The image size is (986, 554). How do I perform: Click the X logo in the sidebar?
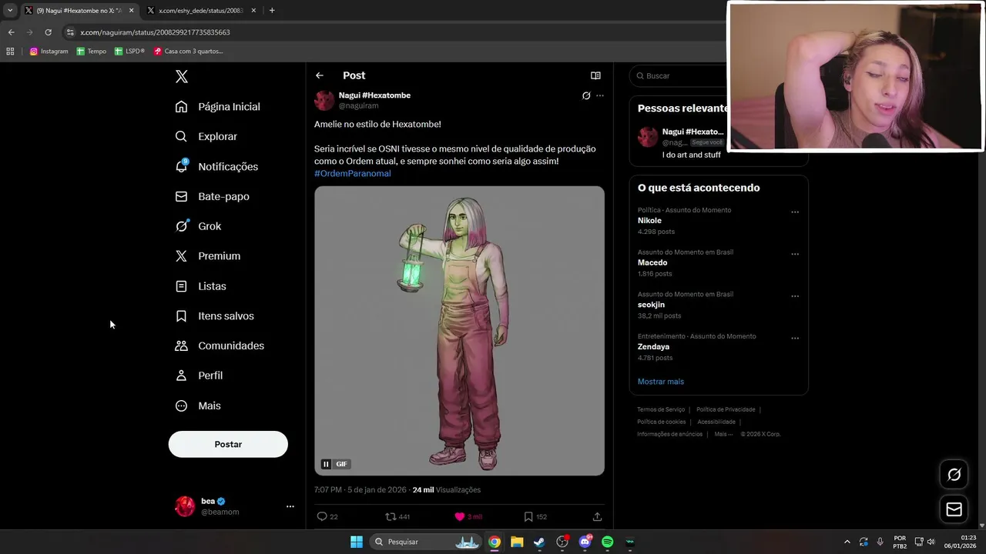click(181, 76)
